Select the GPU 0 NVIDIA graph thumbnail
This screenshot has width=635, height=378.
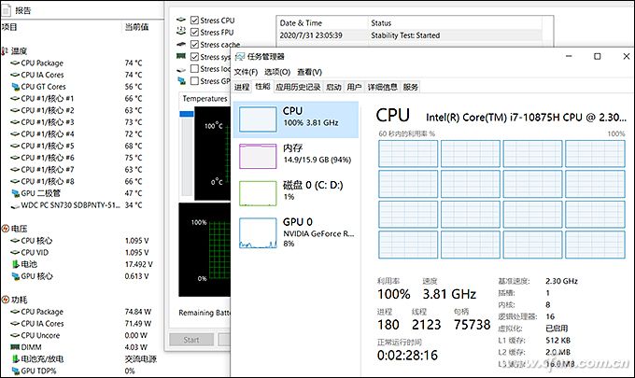(258, 232)
